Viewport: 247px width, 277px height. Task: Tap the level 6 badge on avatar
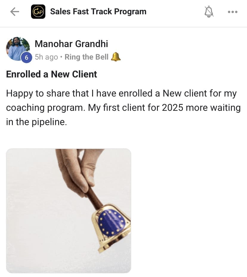pos(26,57)
